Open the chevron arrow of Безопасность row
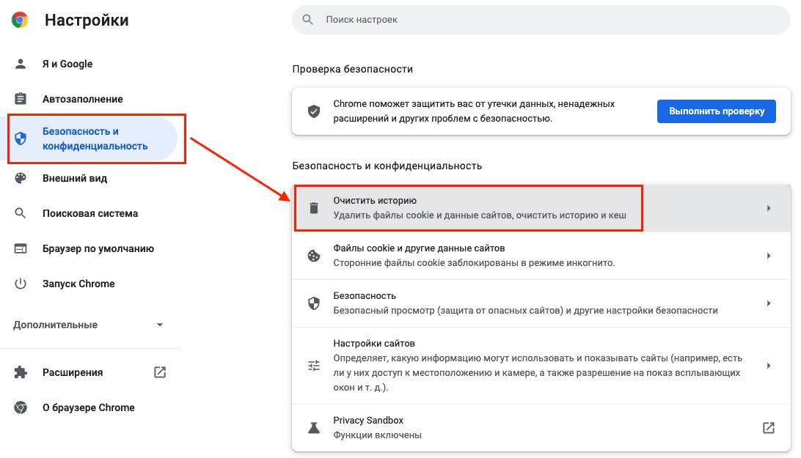This screenshot has height=458, width=801. click(768, 303)
